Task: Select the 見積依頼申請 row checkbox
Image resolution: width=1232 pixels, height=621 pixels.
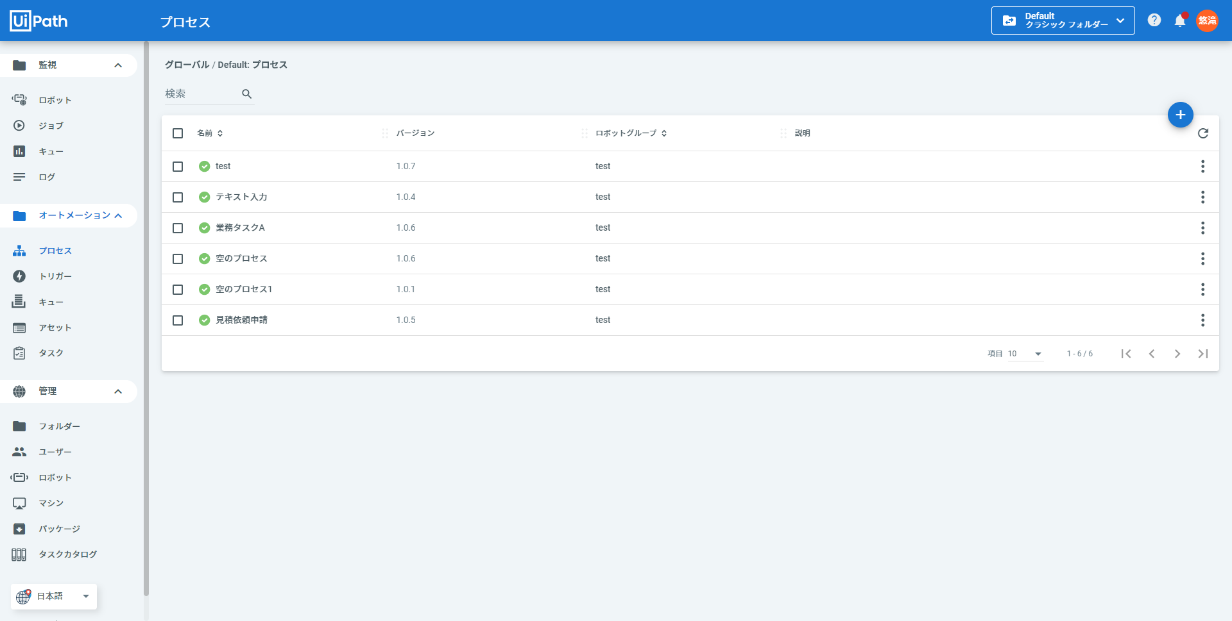Action: point(178,320)
